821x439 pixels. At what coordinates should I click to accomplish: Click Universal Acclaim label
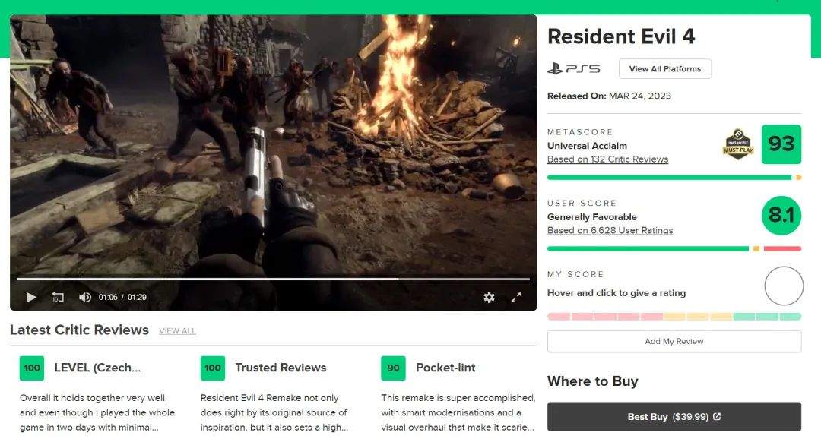coord(587,146)
